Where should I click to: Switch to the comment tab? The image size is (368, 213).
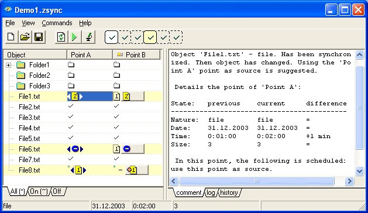tap(189, 193)
